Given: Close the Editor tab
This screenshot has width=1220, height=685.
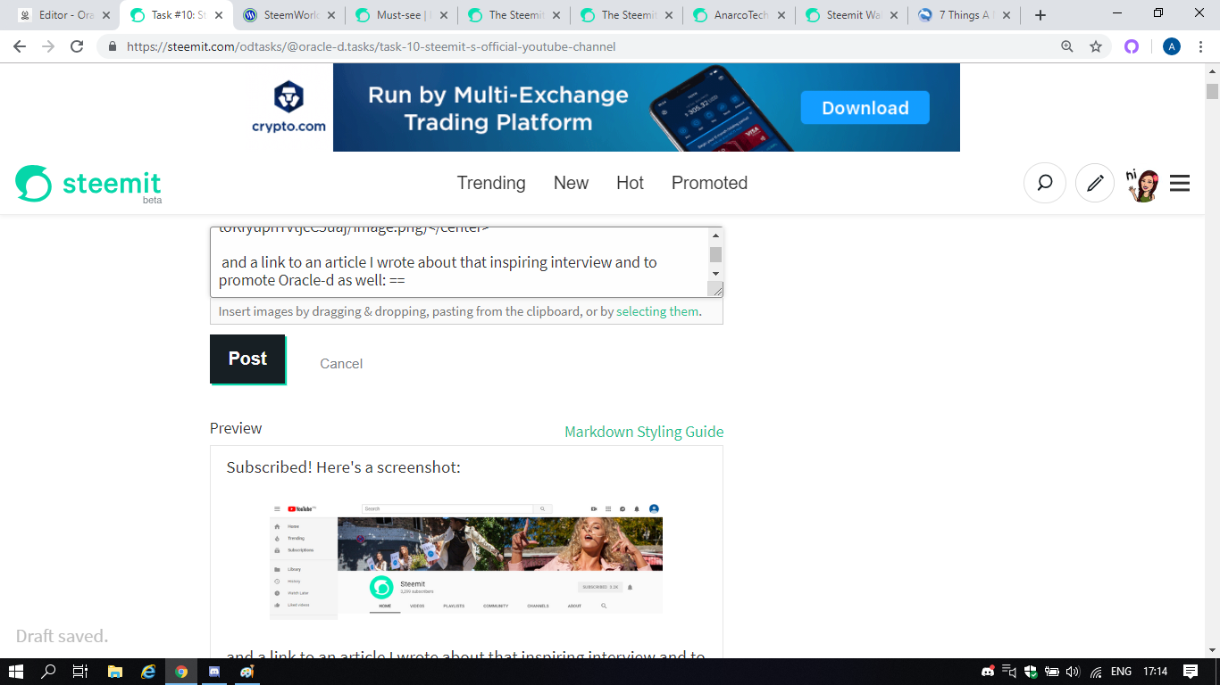Looking at the screenshot, I should [106, 15].
